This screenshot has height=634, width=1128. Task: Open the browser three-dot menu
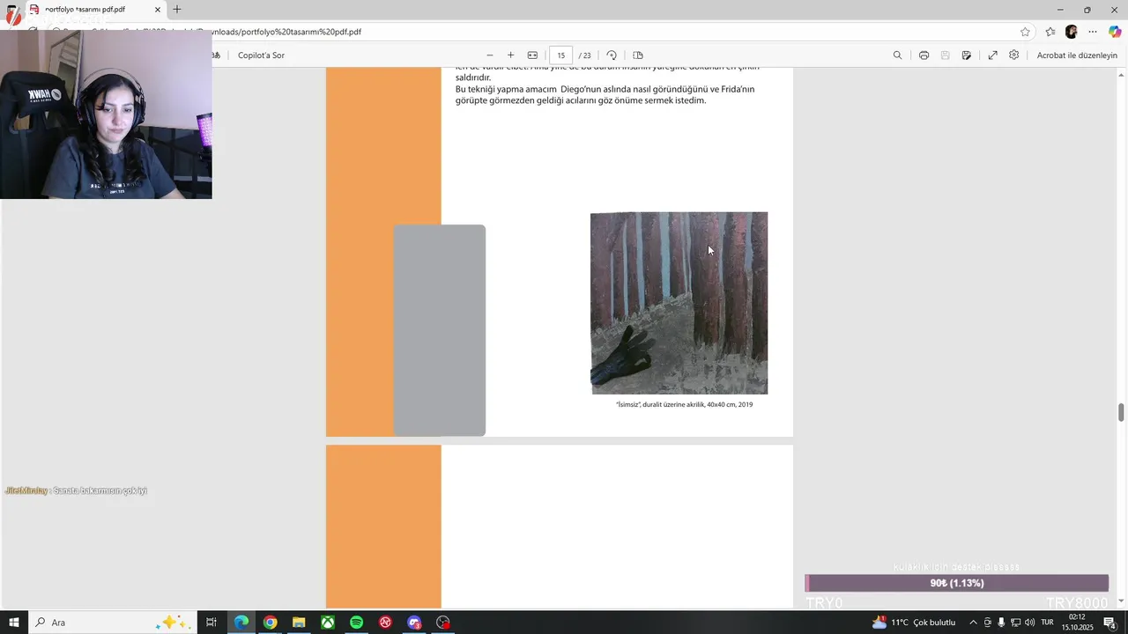(1093, 32)
